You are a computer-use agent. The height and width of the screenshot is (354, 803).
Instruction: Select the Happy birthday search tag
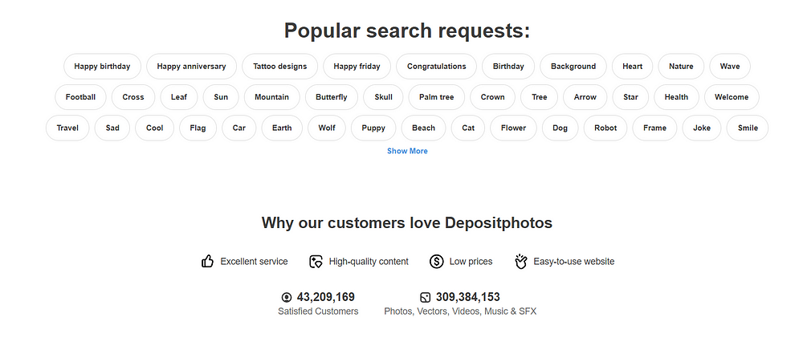102,66
